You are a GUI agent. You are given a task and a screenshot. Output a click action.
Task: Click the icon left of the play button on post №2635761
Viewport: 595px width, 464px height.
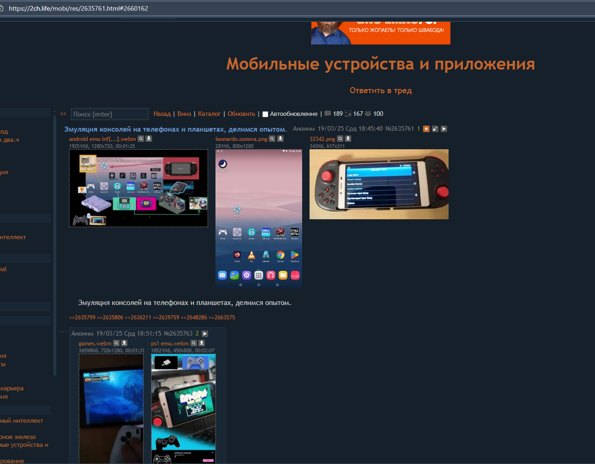435,129
